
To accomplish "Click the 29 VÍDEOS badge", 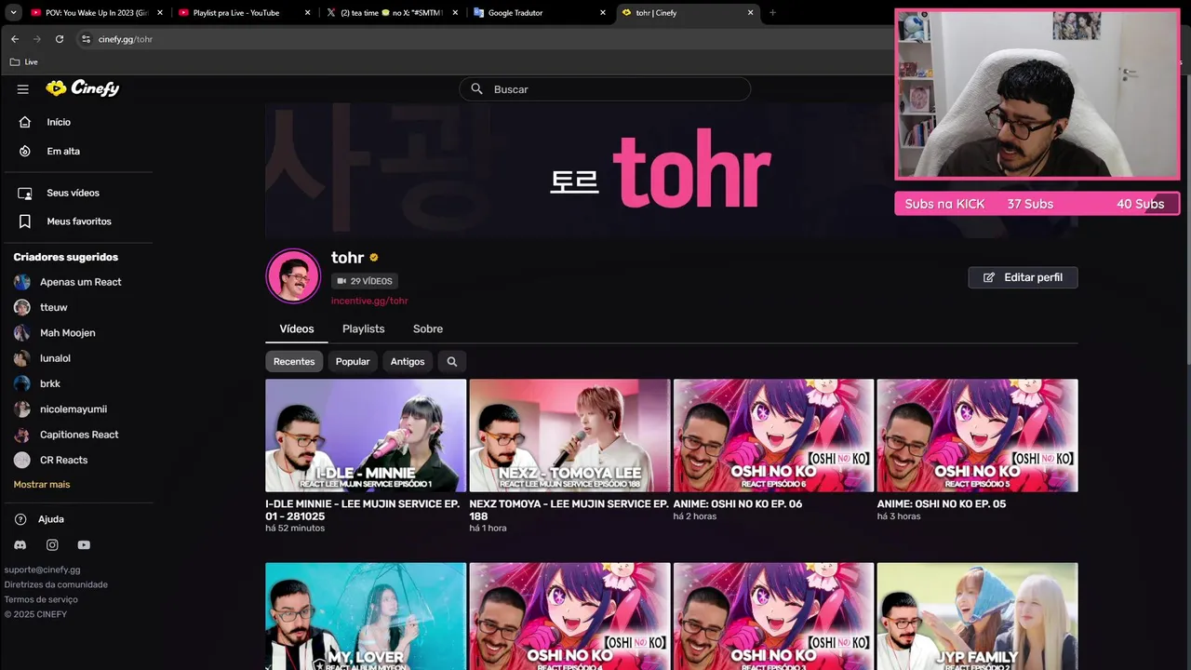I will click(x=365, y=281).
